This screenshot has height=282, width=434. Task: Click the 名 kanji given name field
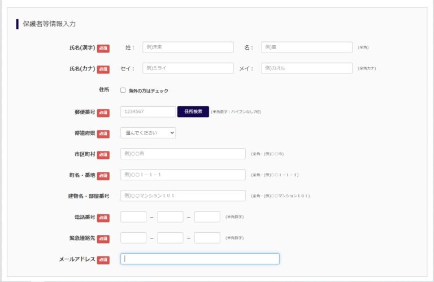pos(306,47)
